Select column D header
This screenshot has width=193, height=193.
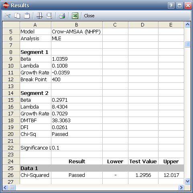pos(143,25)
